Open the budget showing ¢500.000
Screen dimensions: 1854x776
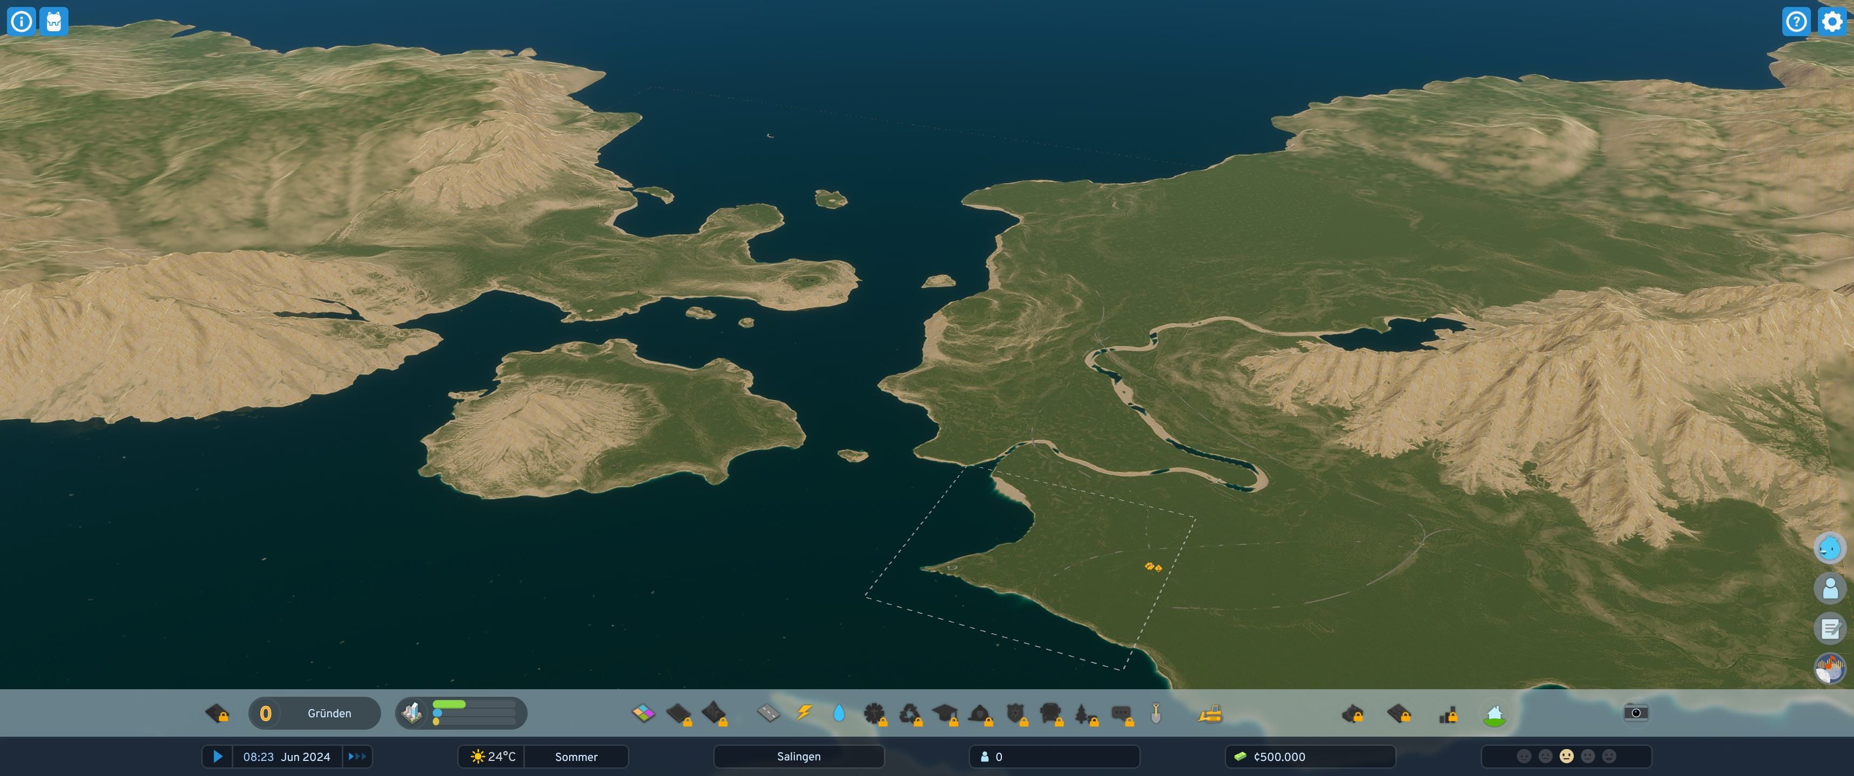1311,756
